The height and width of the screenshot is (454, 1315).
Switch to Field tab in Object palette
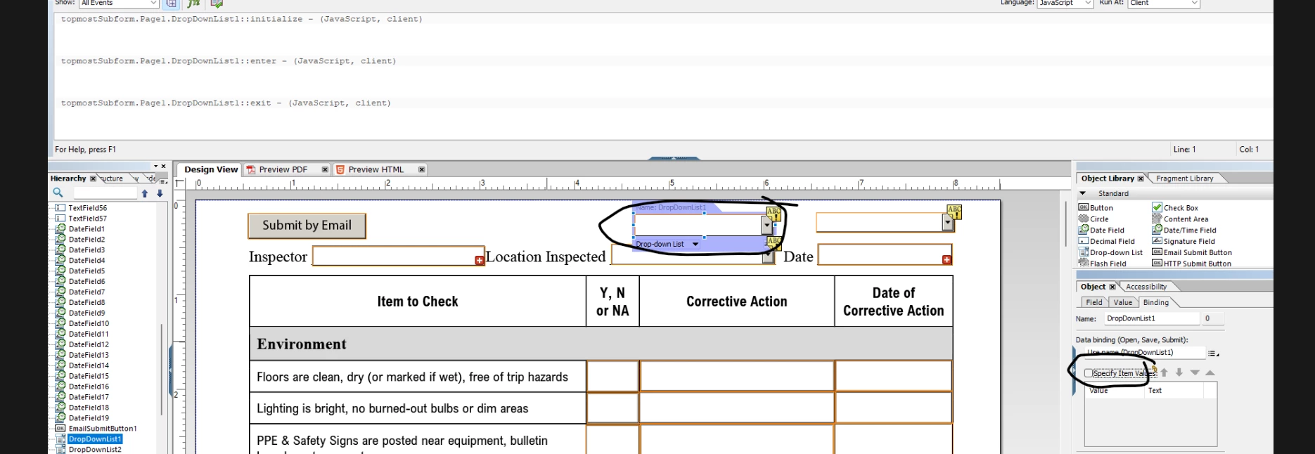pyautogui.click(x=1093, y=302)
